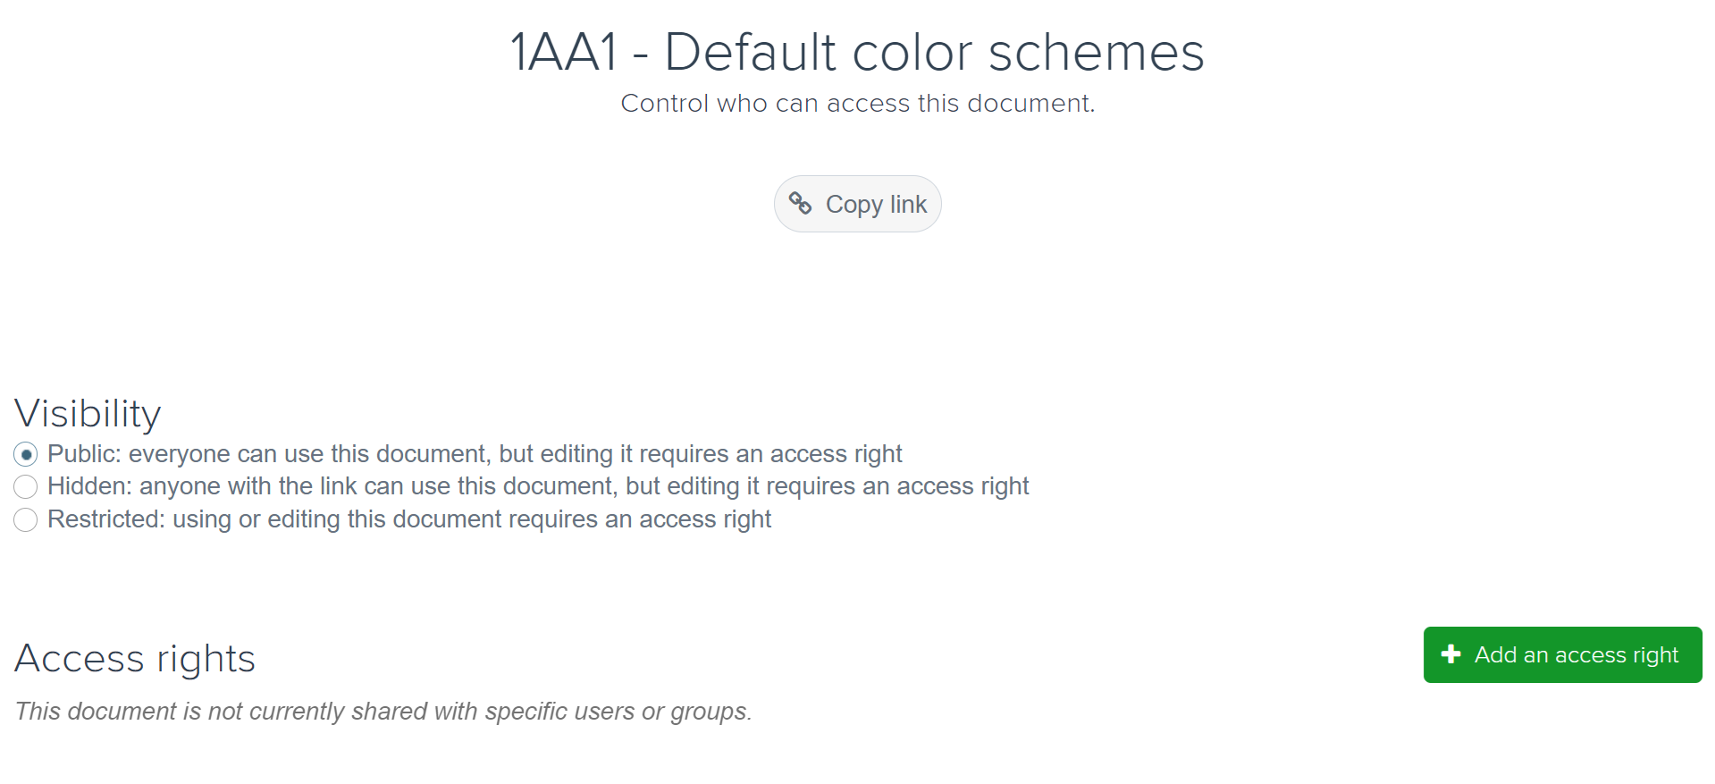
Task: Open the access right creation form
Action: coord(1560,654)
